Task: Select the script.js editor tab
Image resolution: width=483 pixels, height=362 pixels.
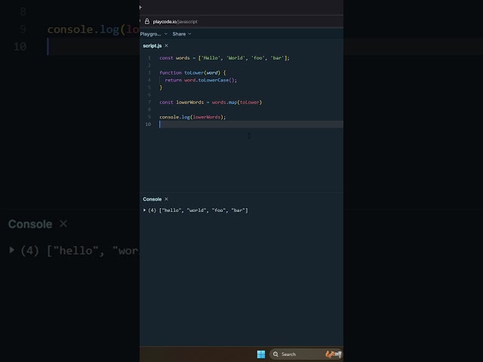Action: pyautogui.click(x=152, y=45)
